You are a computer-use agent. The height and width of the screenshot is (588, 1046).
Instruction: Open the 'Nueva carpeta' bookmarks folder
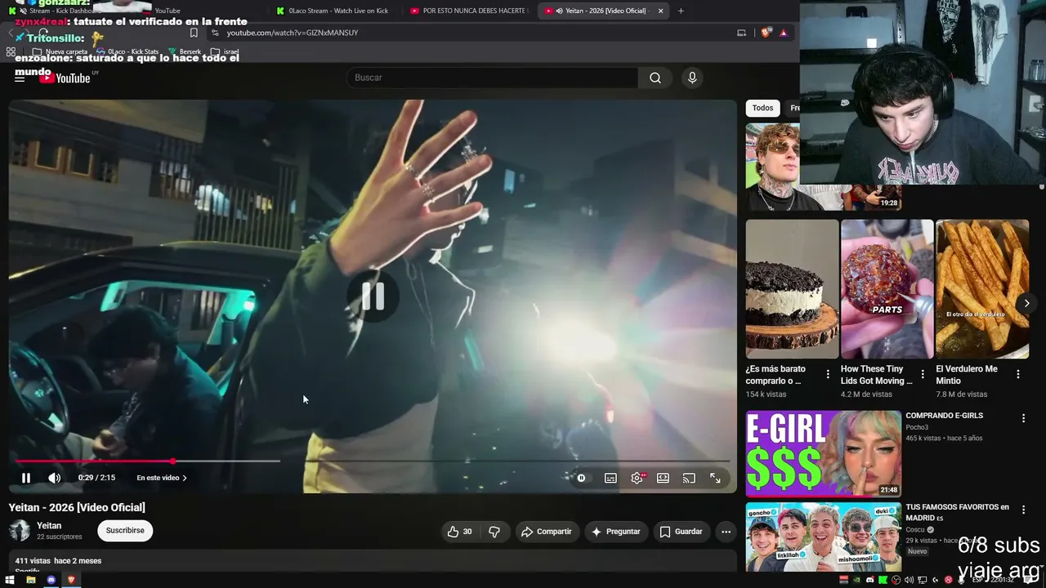point(60,51)
